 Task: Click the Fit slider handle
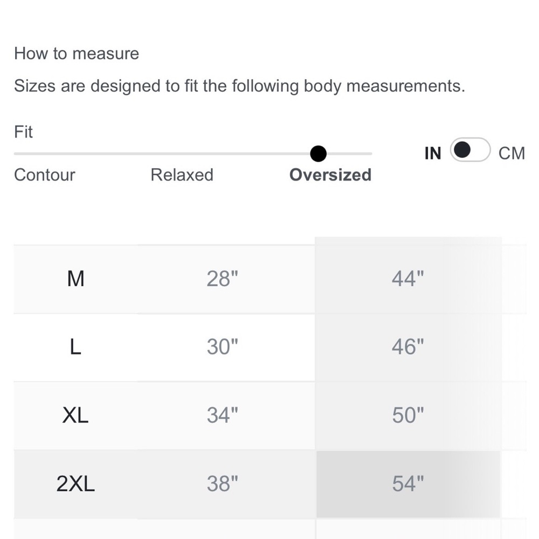[x=319, y=154]
